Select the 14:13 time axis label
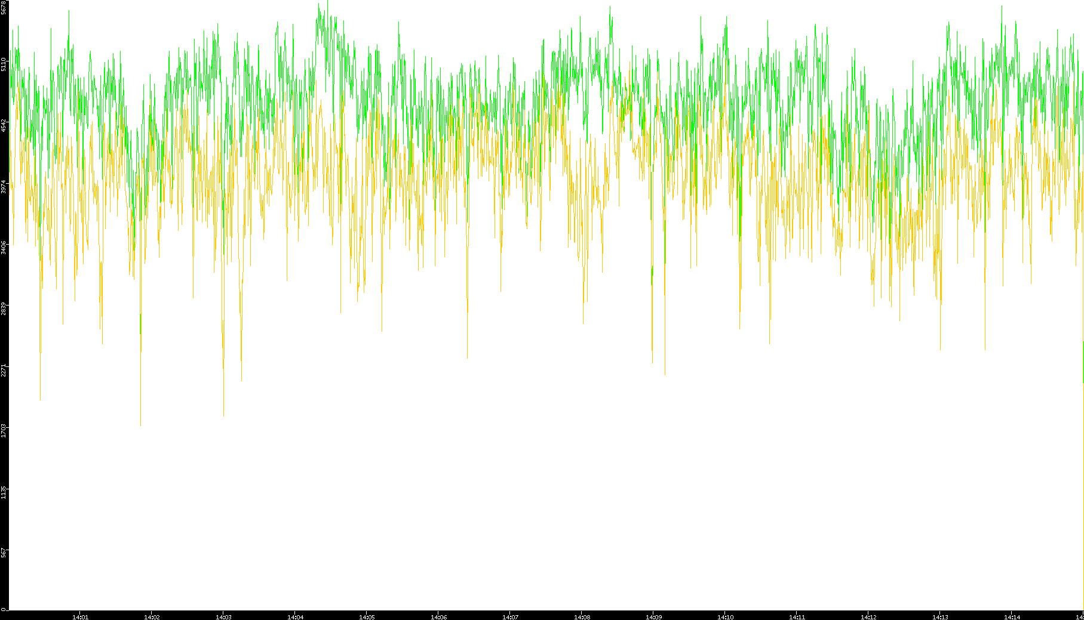1084x620 pixels. 940,617
